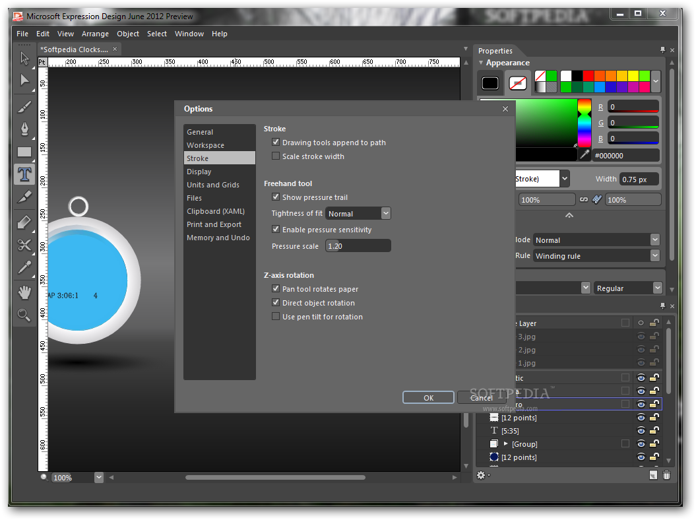Enable Scale stroke width checkbox
The image size is (696, 520).
[x=276, y=156]
